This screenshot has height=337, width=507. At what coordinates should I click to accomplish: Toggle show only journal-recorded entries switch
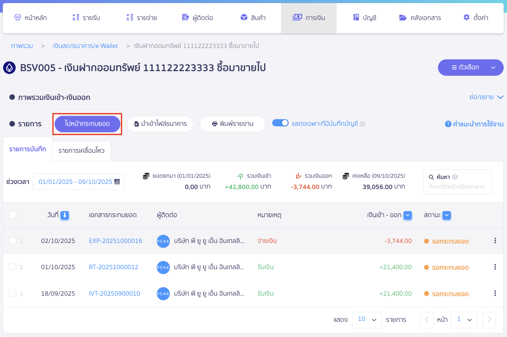280,123
